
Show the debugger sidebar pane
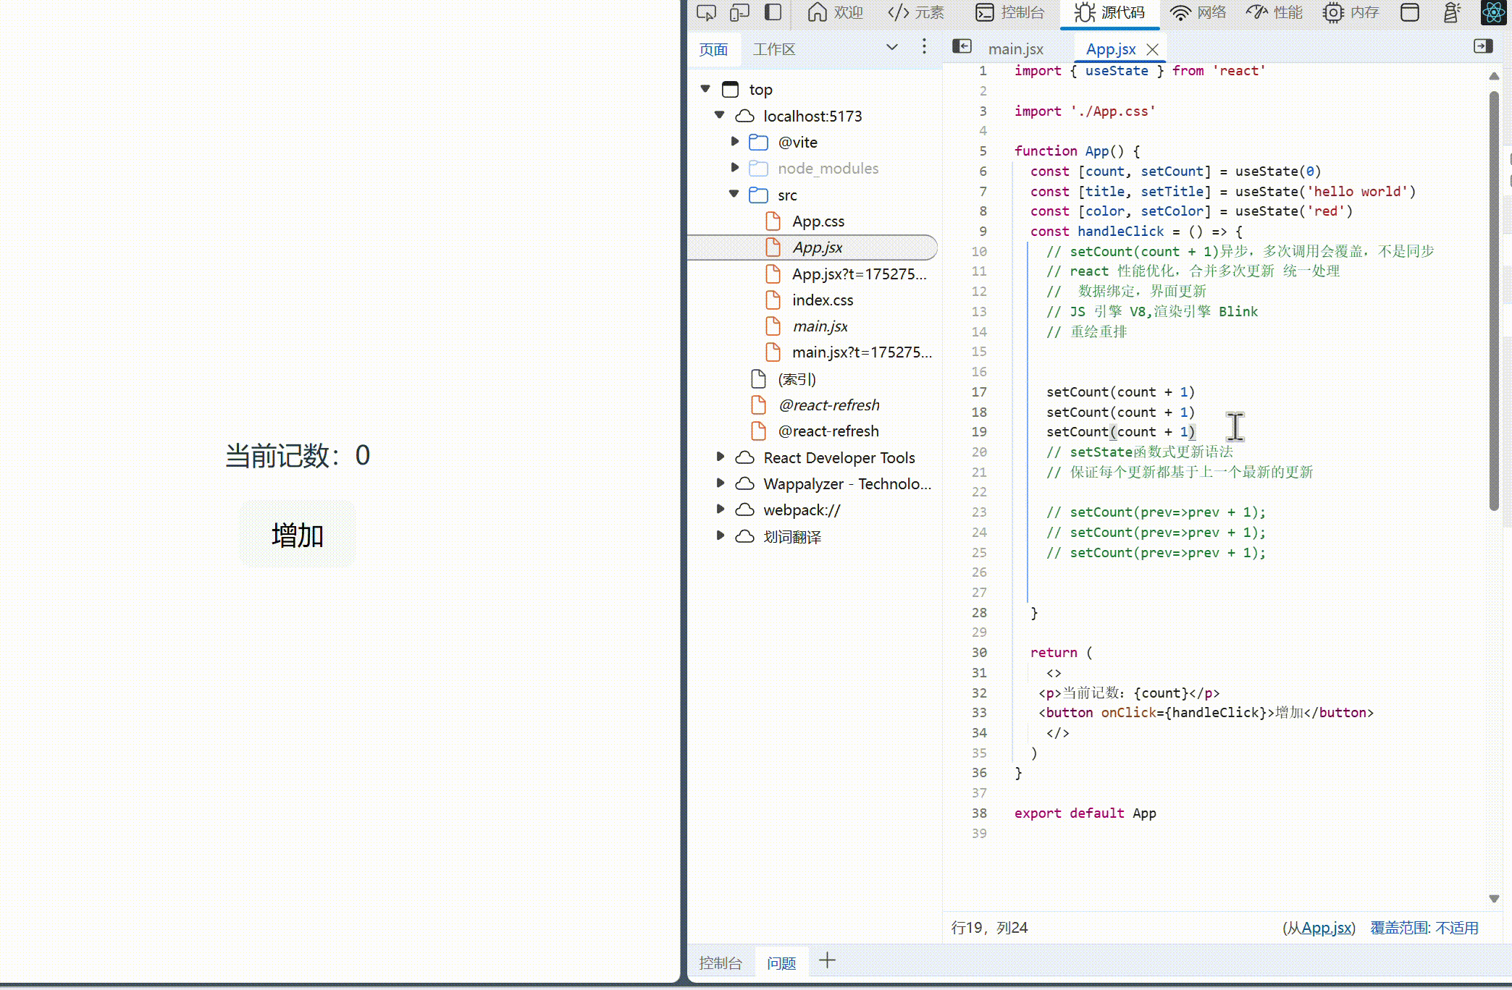pos(1483,46)
